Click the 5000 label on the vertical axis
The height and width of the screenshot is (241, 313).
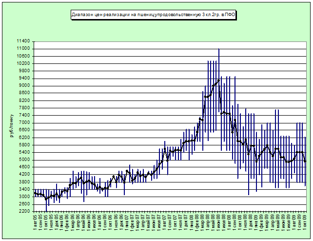coord(24,160)
